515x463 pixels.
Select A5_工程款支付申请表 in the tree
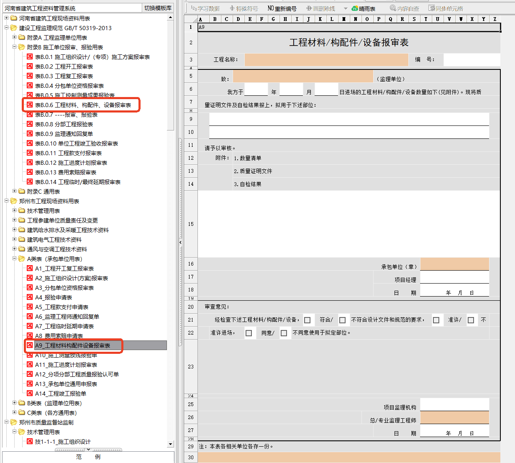(61, 307)
